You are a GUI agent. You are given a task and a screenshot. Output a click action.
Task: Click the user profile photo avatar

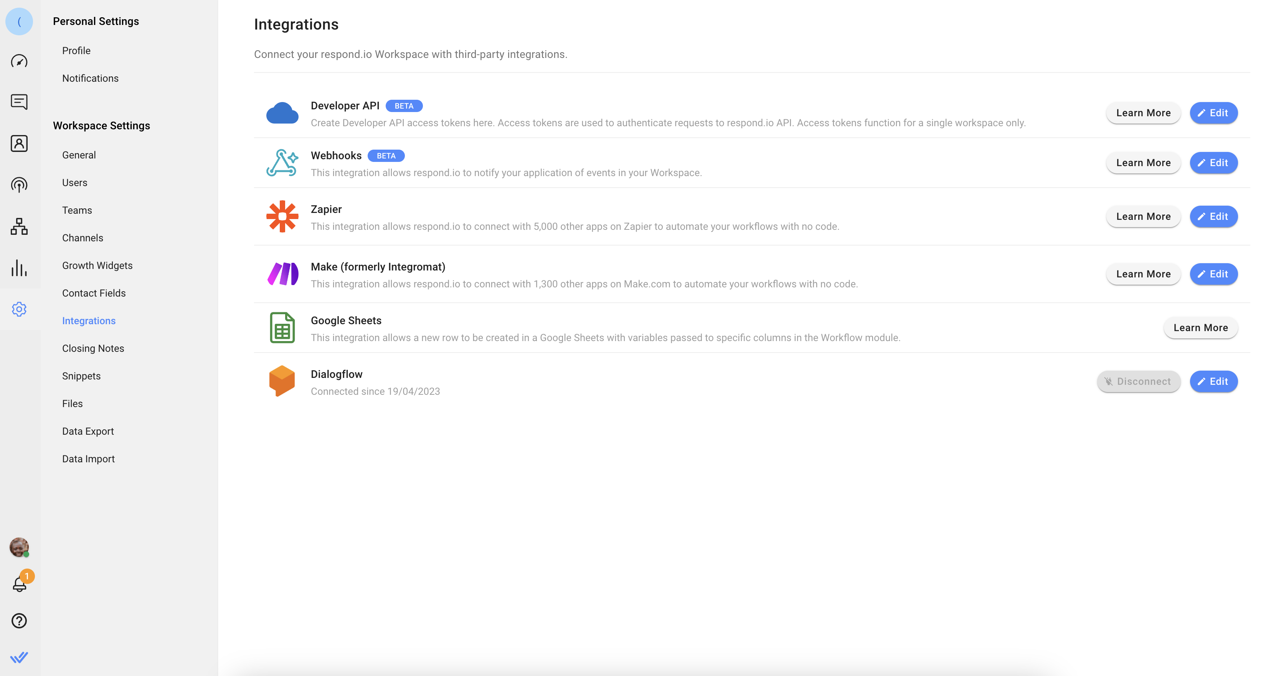[x=19, y=547]
